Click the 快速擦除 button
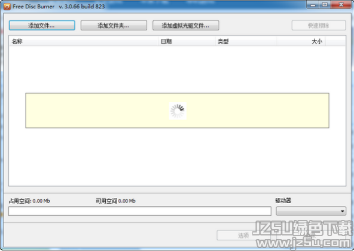Viewport: 354px width, 251px height. pyautogui.click(x=319, y=25)
